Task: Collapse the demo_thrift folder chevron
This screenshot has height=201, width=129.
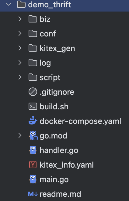Action: point(9,4)
